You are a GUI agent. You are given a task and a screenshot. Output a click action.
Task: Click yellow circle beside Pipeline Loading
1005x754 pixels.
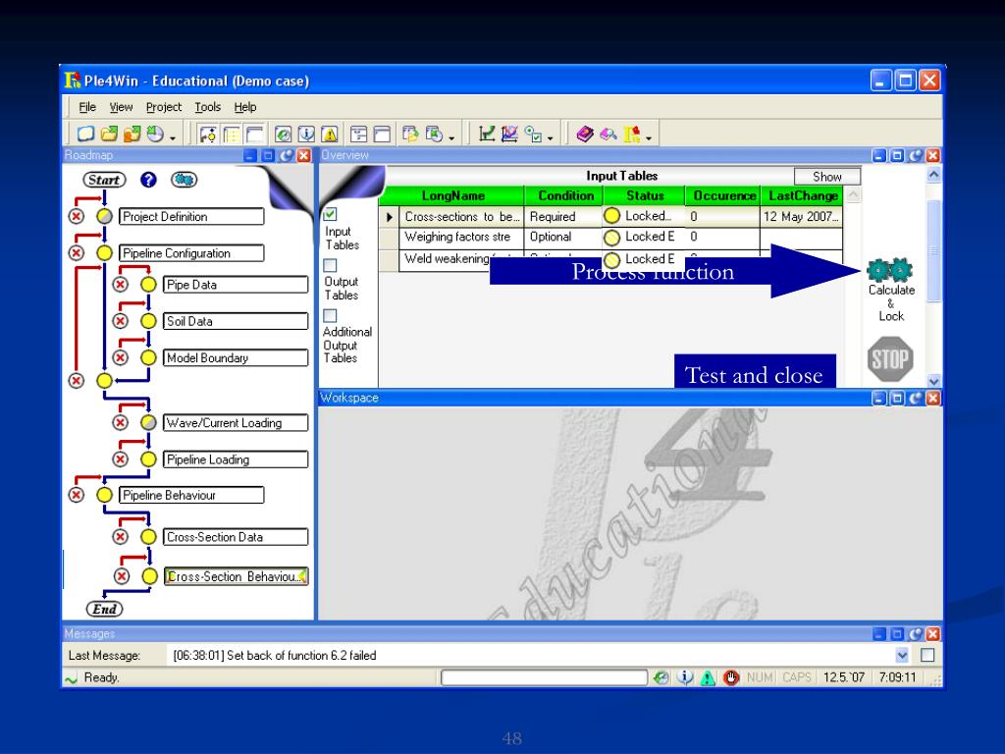tap(148, 459)
